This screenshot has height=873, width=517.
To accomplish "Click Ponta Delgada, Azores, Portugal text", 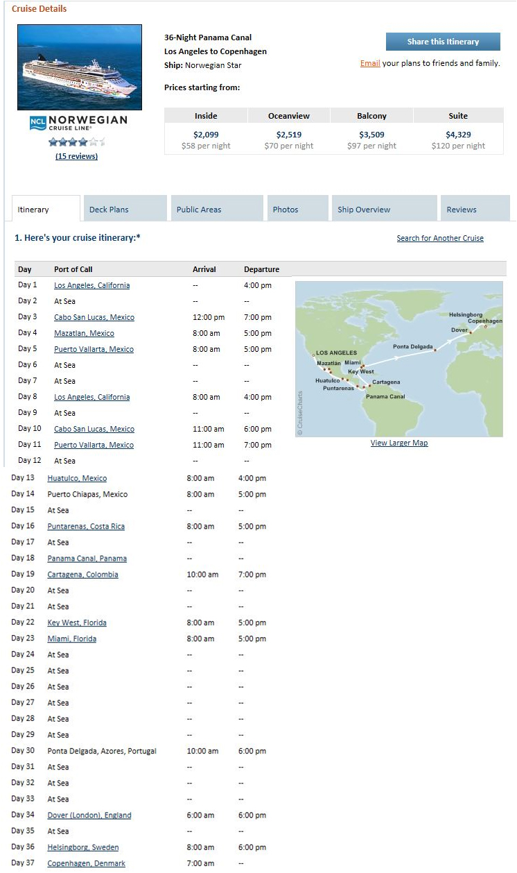I will tap(102, 751).
